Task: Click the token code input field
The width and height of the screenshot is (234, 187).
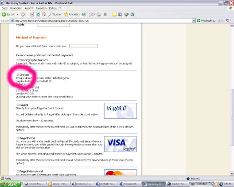Action: click(83, 46)
